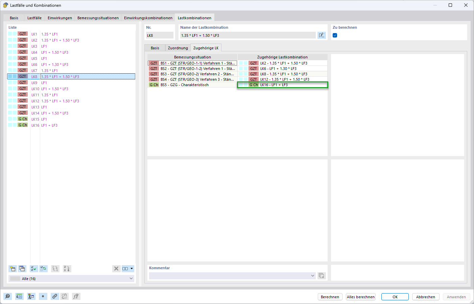This screenshot has width=474, height=304.
Task: Click the GZT badge of BS1 row
Action: coord(154,63)
